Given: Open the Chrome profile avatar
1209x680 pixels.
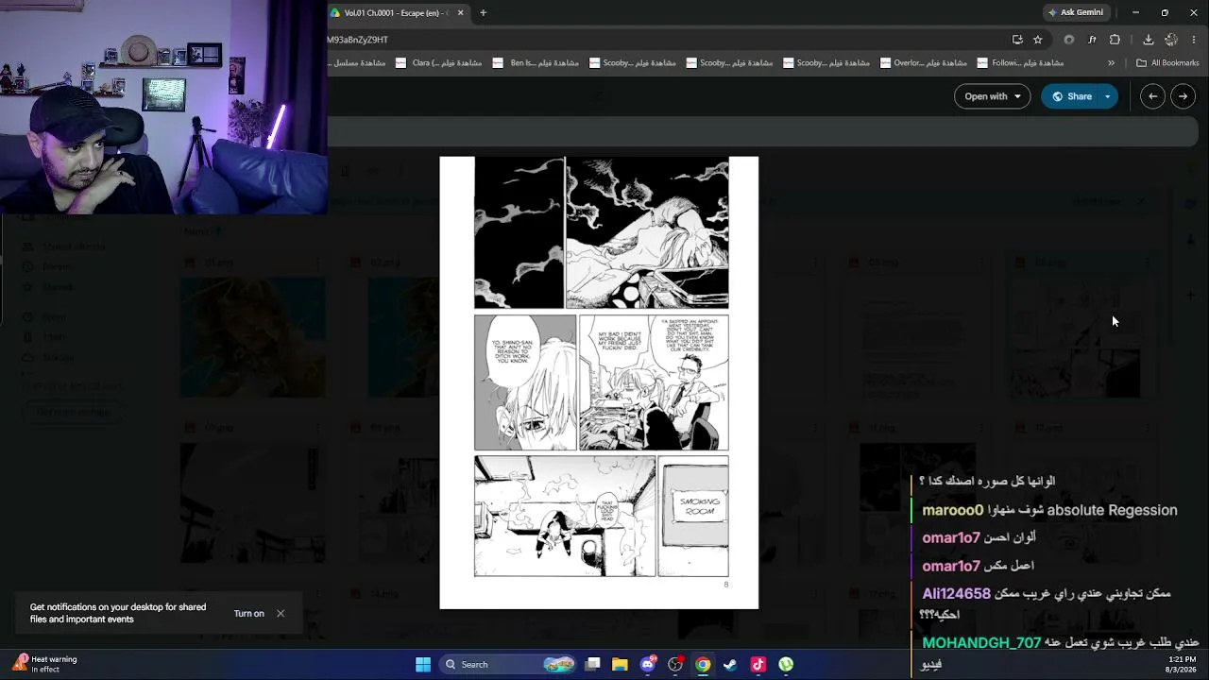Looking at the screenshot, I should coord(1171,40).
